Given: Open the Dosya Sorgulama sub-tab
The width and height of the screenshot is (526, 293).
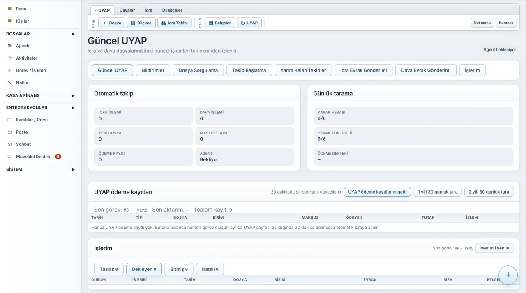Looking at the screenshot, I should pyautogui.click(x=198, y=70).
